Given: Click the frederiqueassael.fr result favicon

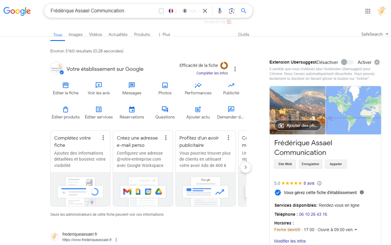Looking at the screenshot, I should pyautogui.click(x=54, y=237).
